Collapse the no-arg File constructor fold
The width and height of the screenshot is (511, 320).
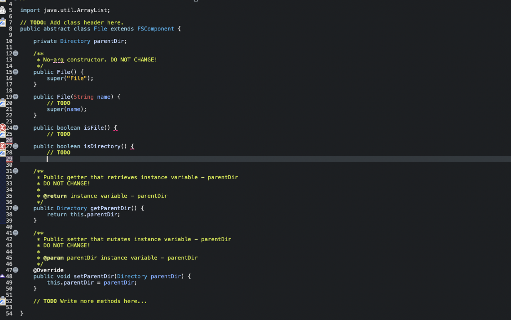coord(15,72)
